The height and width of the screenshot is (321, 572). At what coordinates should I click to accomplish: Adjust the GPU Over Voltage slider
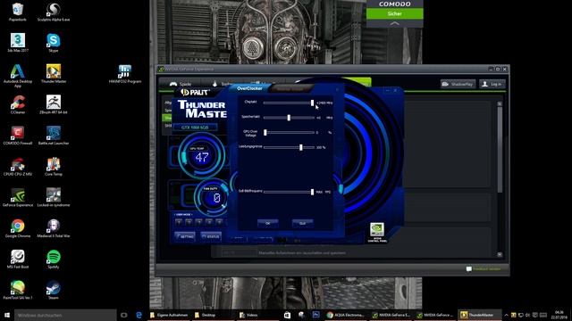289,133
